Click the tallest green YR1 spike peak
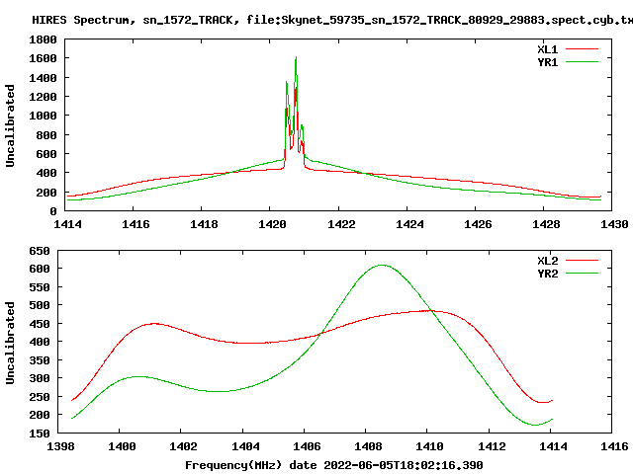633x474 pixels. (296, 57)
